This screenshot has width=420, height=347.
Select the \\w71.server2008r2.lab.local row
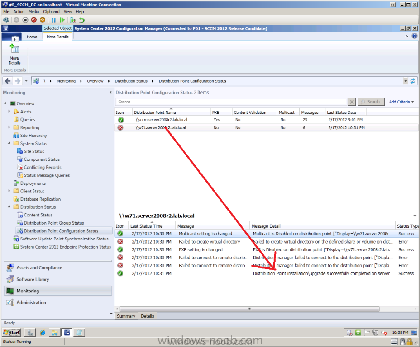266,128
